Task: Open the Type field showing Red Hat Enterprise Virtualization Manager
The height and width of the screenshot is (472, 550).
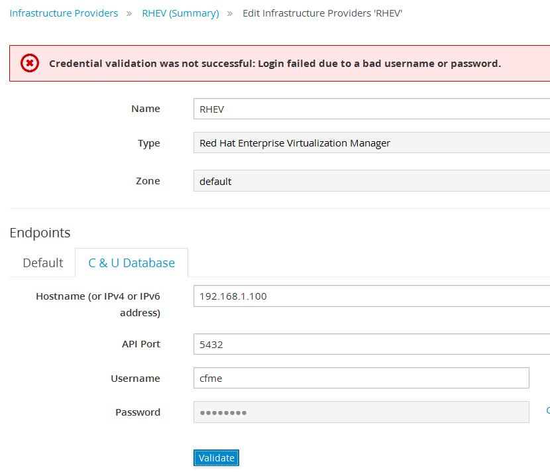Action: (371, 143)
